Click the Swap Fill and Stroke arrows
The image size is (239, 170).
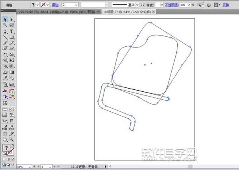click(x=13, y=145)
